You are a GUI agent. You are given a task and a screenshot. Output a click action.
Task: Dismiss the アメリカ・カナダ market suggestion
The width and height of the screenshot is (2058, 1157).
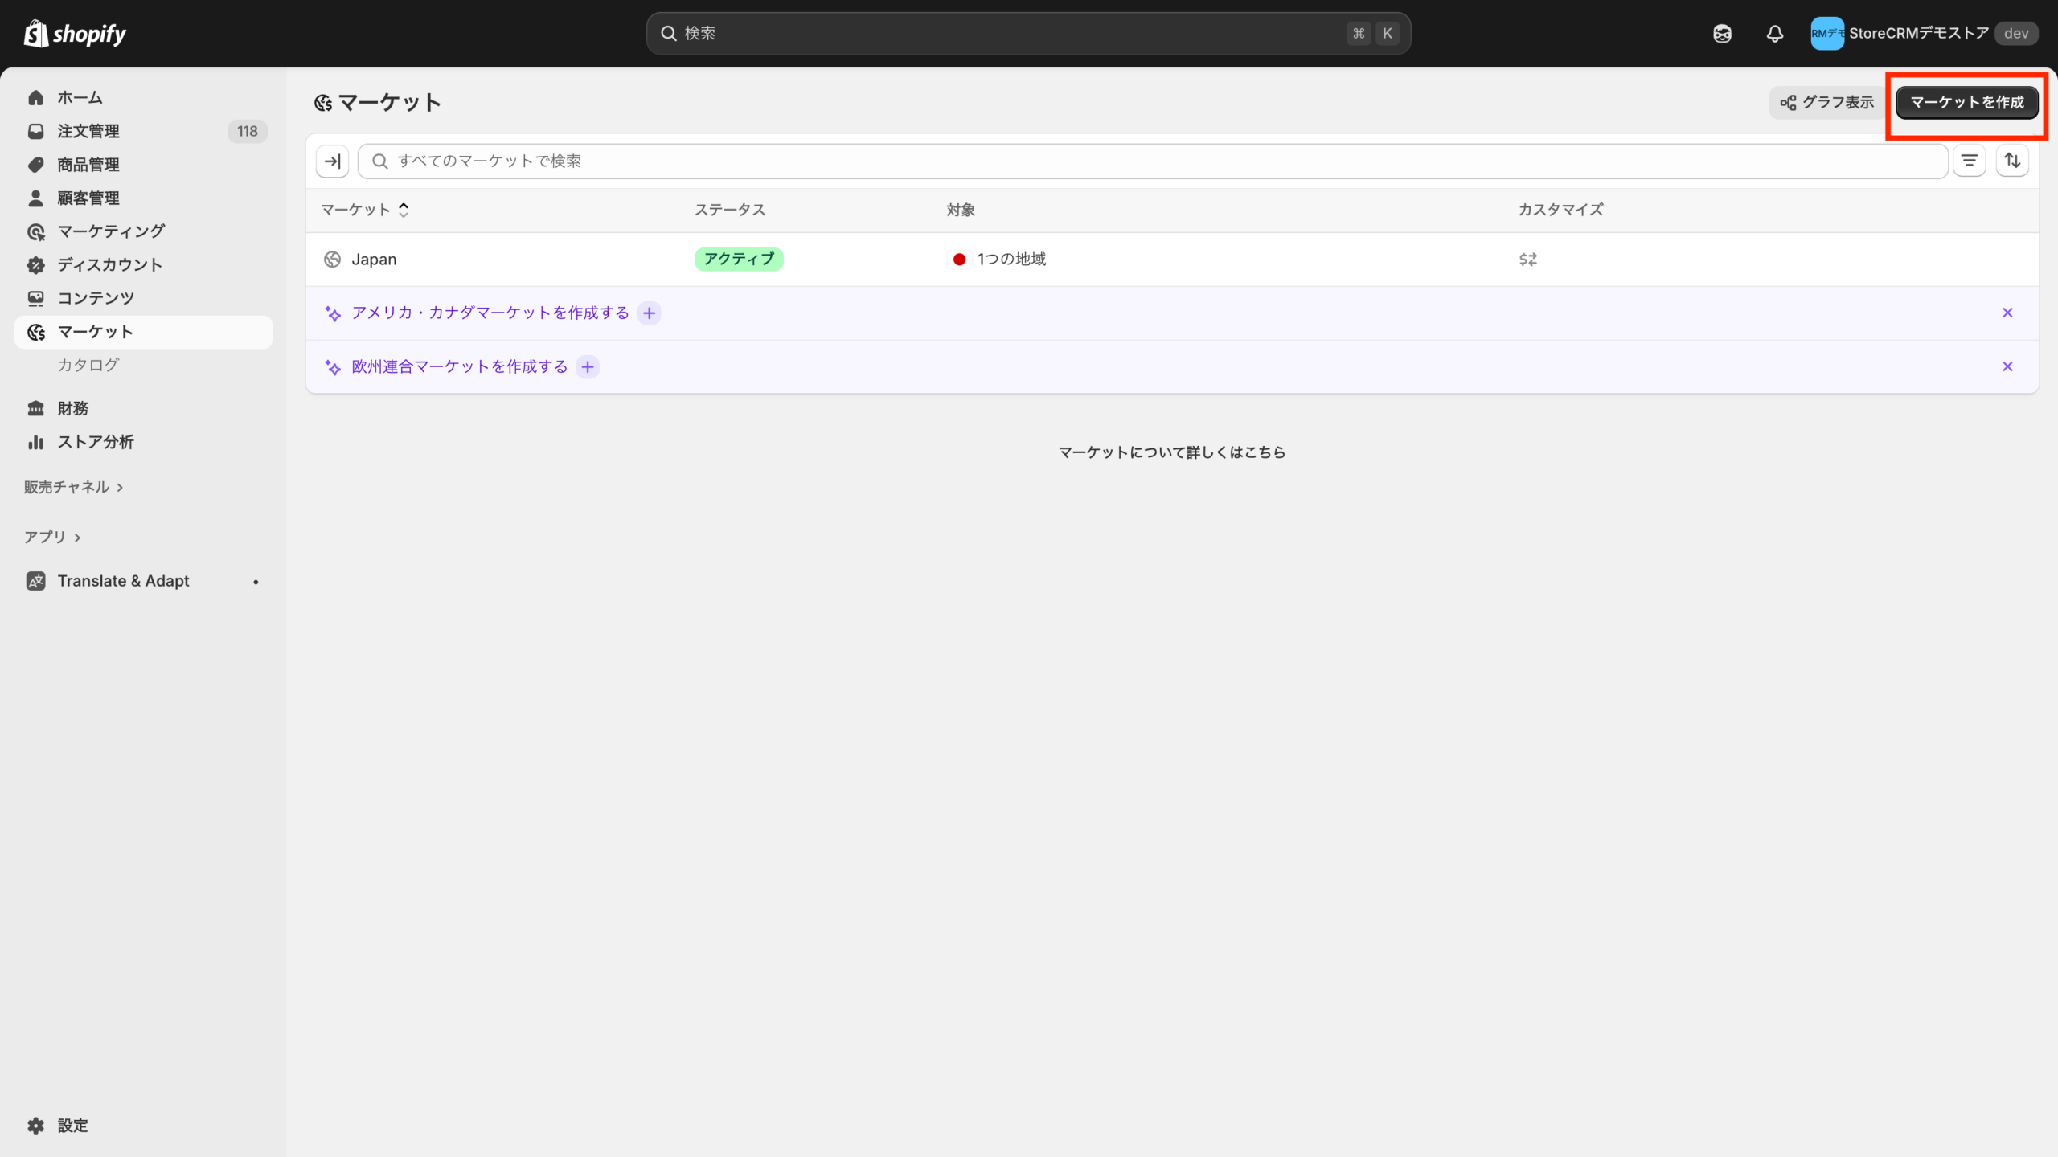pyautogui.click(x=2007, y=313)
